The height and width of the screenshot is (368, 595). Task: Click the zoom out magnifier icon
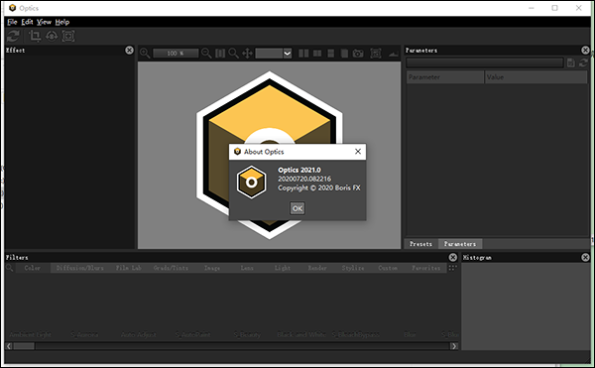(x=206, y=54)
